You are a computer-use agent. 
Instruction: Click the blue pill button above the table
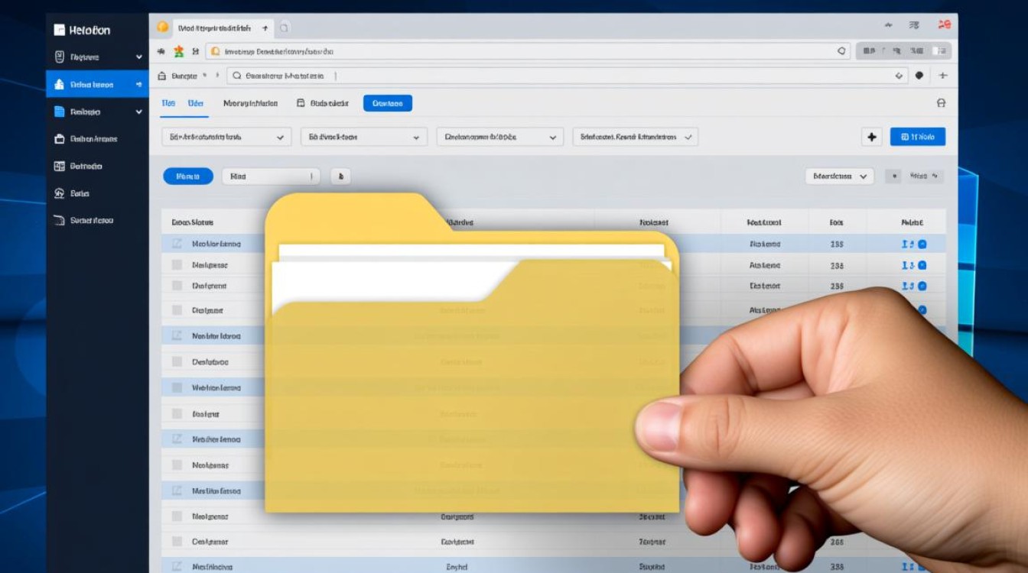(x=187, y=176)
